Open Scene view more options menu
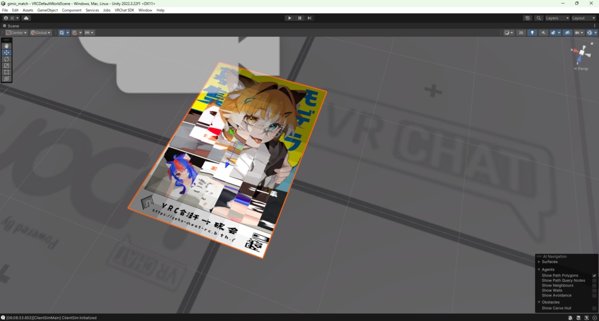Image resolution: width=599 pixels, height=321 pixels. tap(594, 26)
